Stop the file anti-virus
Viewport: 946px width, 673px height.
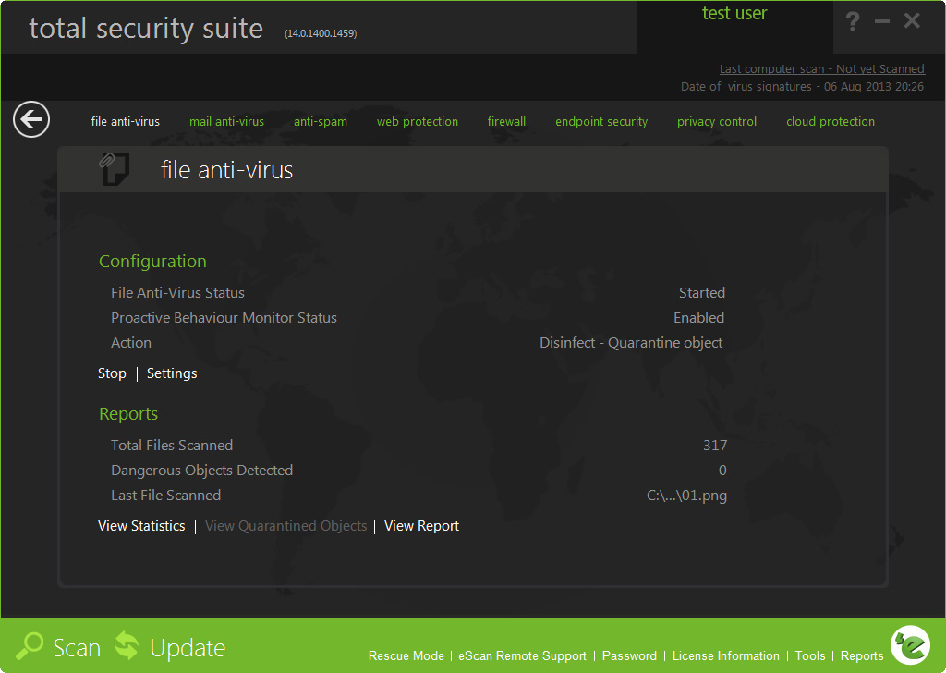tap(112, 373)
